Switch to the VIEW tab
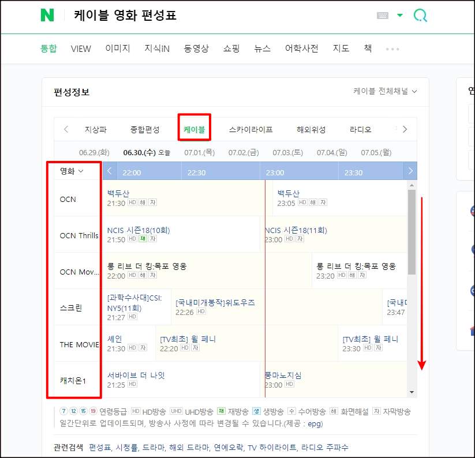475x458 pixels. pos(81,48)
